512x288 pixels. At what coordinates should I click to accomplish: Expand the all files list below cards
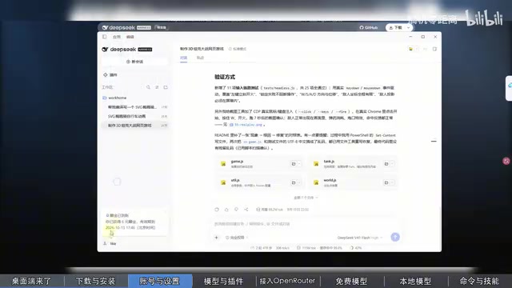click(306, 198)
